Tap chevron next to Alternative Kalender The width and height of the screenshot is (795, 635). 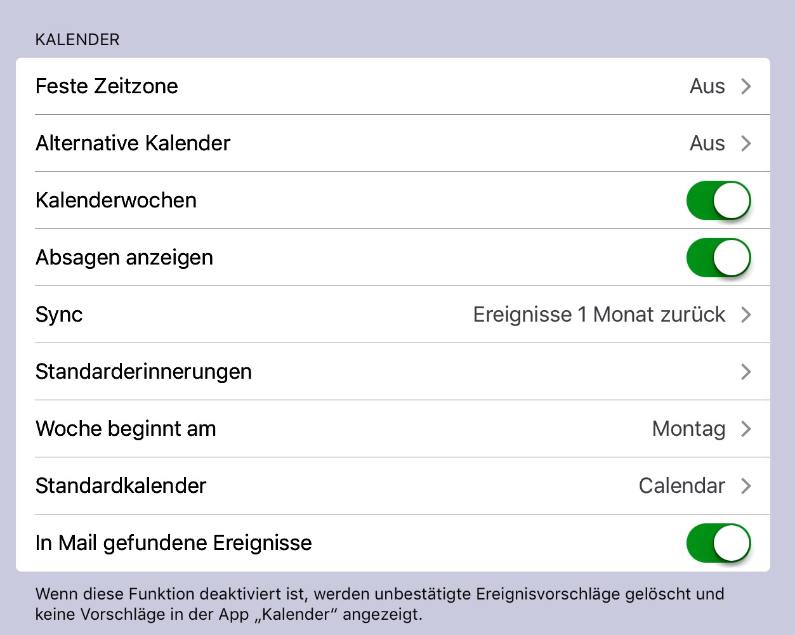tap(746, 143)
